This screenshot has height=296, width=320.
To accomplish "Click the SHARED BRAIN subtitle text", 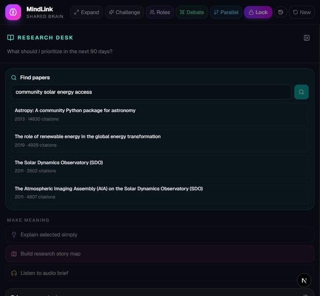I will tap(45, 17).
